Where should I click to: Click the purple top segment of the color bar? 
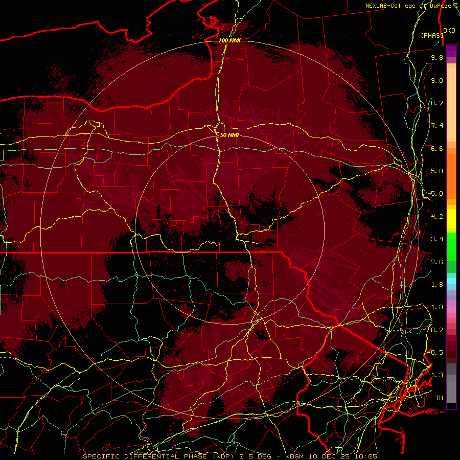[x=451, y=51]
